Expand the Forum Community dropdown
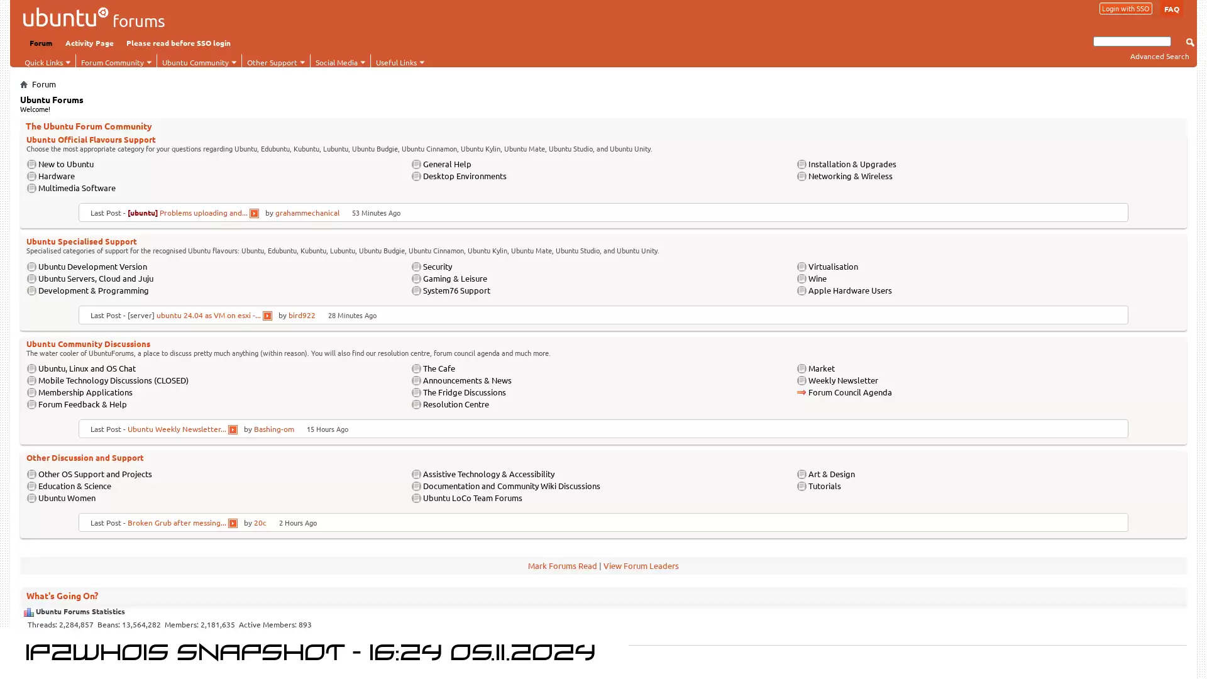The width and height of the screenshot is (1207, 679). pos(116,62)
